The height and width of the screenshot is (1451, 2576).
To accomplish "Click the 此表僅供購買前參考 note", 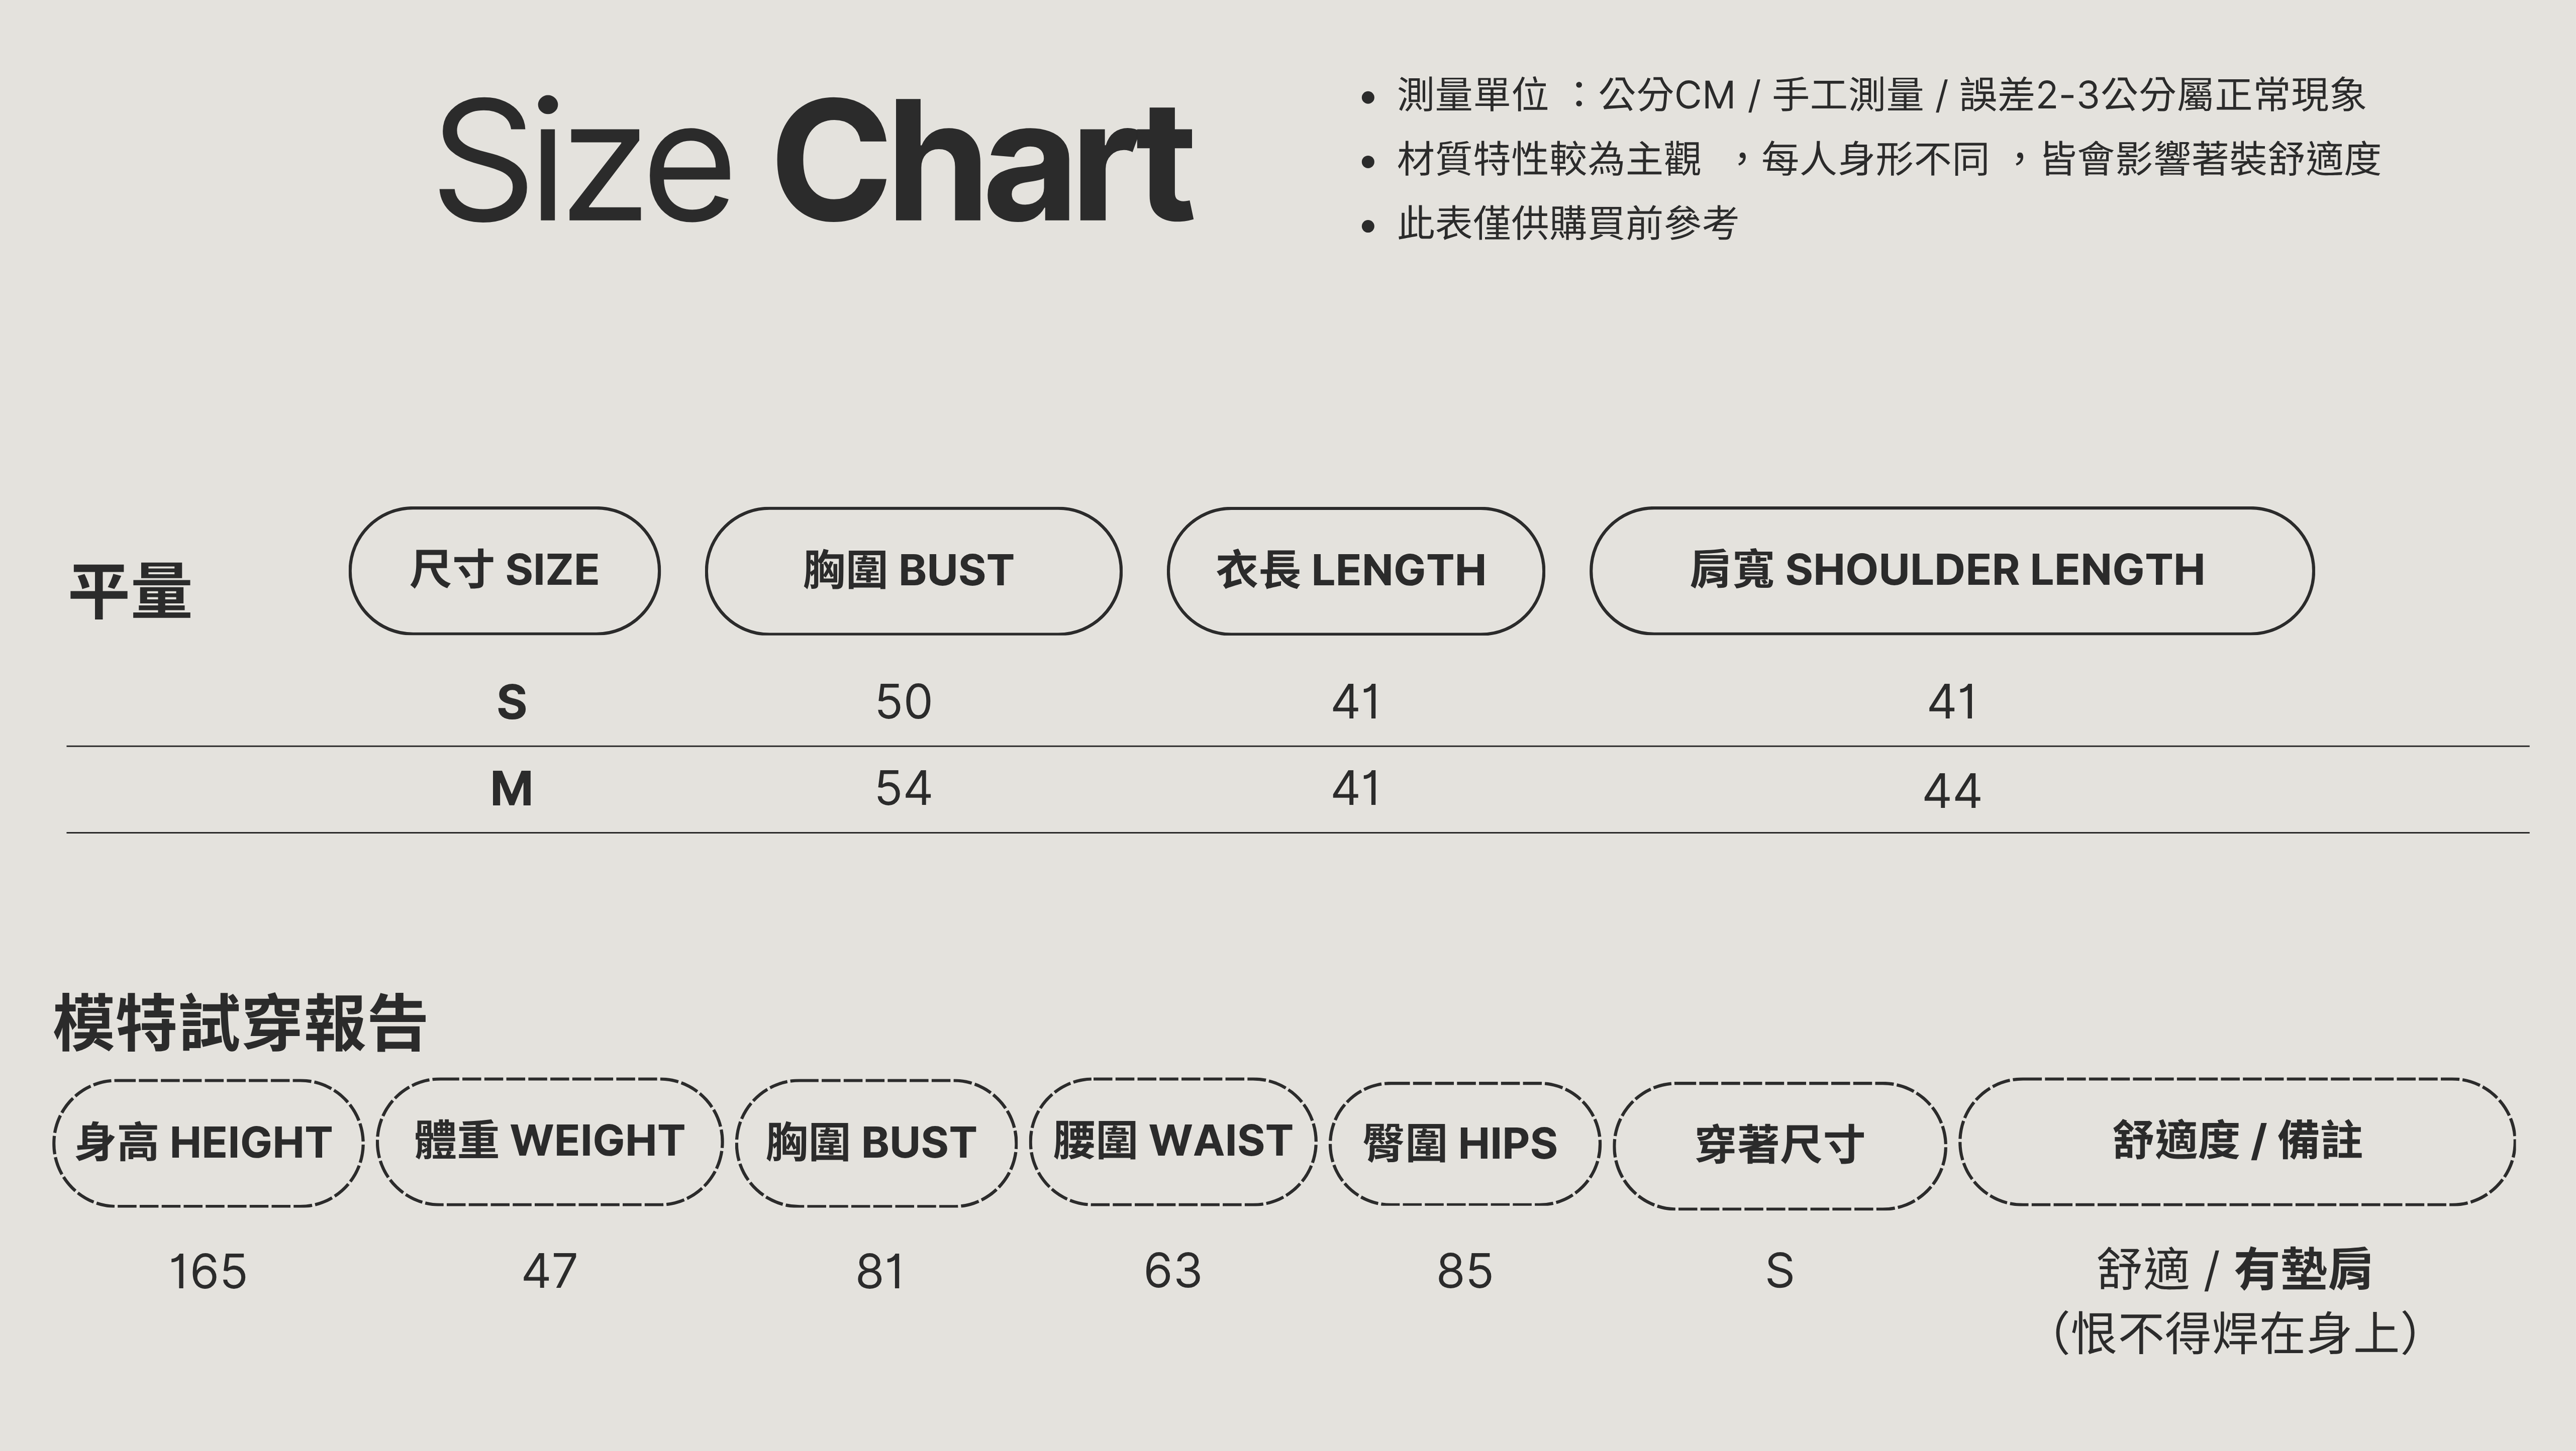I will click(1567, 223).
